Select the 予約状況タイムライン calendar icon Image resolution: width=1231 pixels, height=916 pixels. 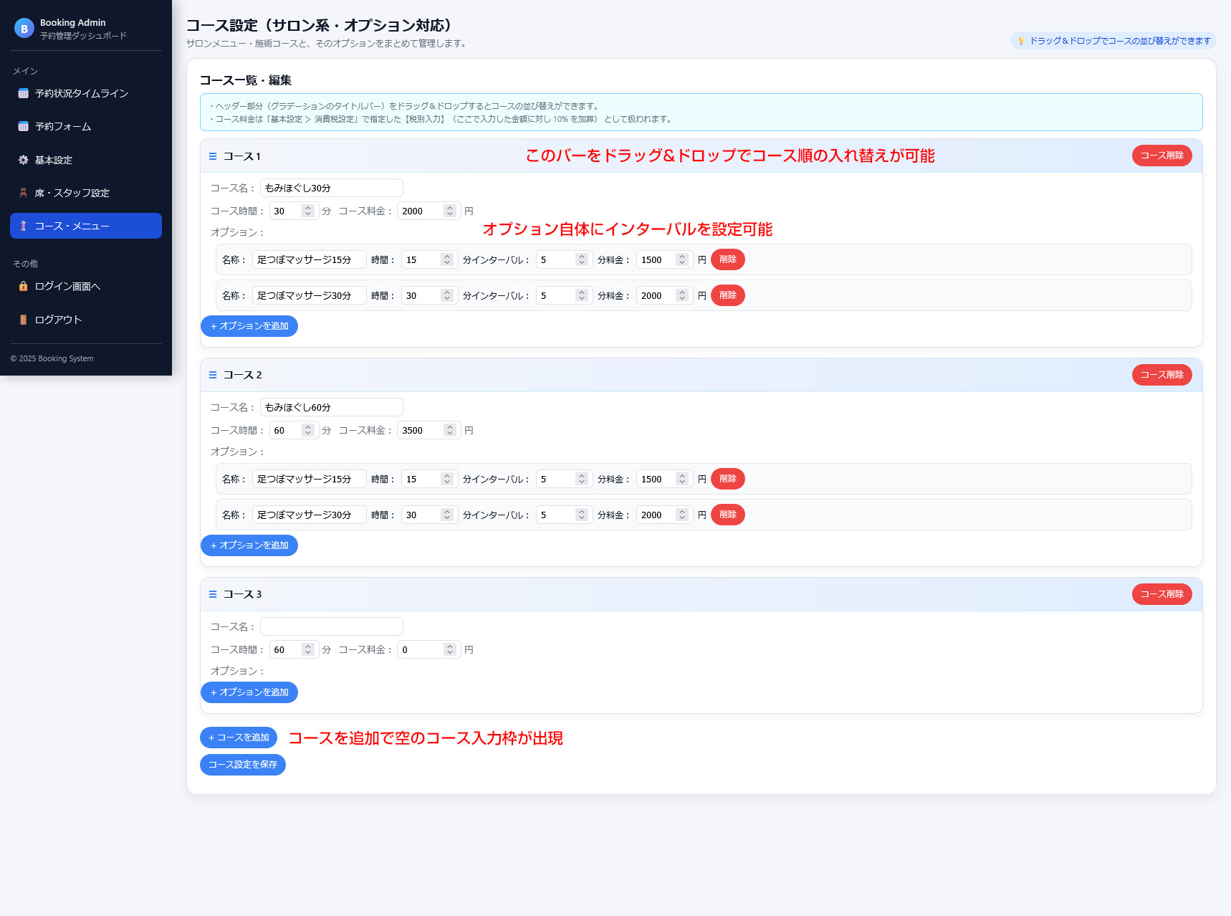click(22, 93)
